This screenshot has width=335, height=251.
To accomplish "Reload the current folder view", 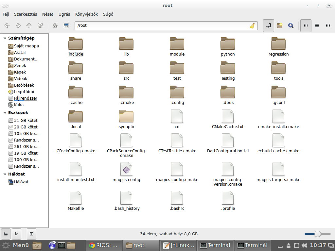I will (40, 25).
